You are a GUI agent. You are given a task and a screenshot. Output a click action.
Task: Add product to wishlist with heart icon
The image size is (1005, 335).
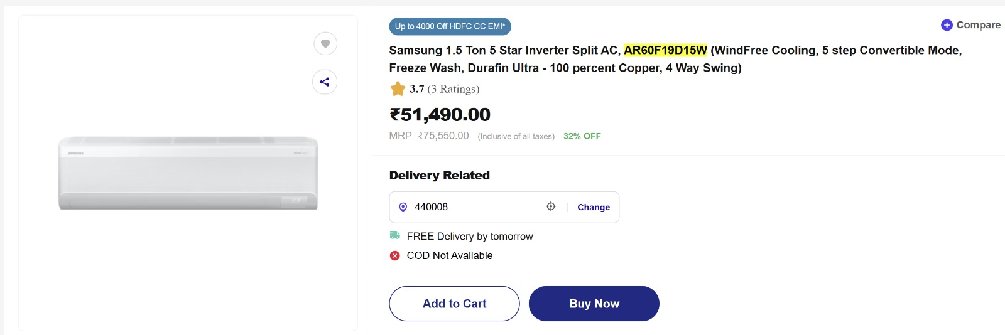[325, 43]
